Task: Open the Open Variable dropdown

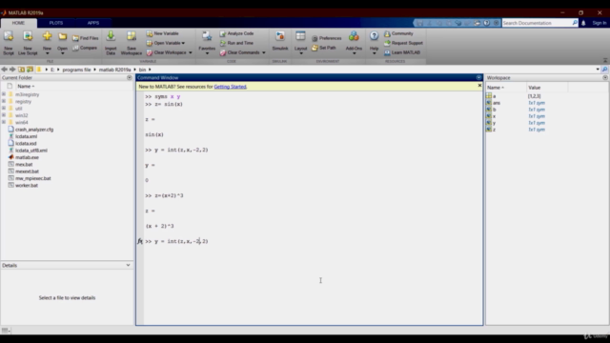Action: pyautogui.click(x=166, y=43)
